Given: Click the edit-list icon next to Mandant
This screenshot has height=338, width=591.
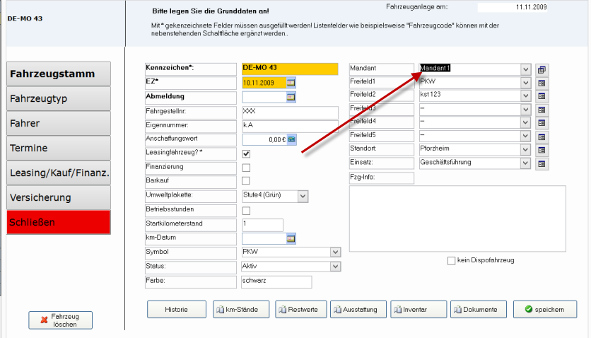Looking at the screenshot, I should click(542, 70).
